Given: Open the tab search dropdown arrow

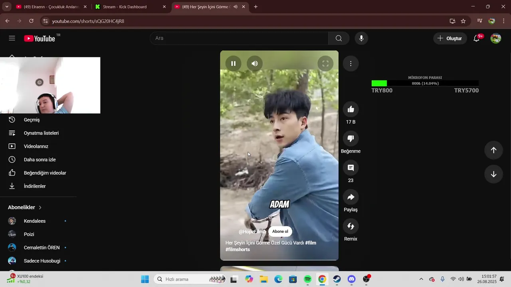Looking at the screenshot, I should (7, 7).
